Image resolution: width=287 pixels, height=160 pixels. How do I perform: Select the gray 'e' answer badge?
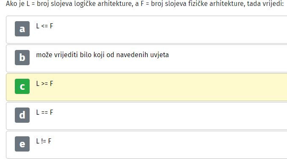tap(22, 144)
